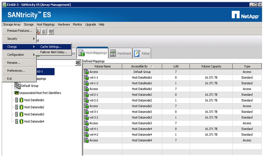Expand the Security submenu

coord(19,39)
